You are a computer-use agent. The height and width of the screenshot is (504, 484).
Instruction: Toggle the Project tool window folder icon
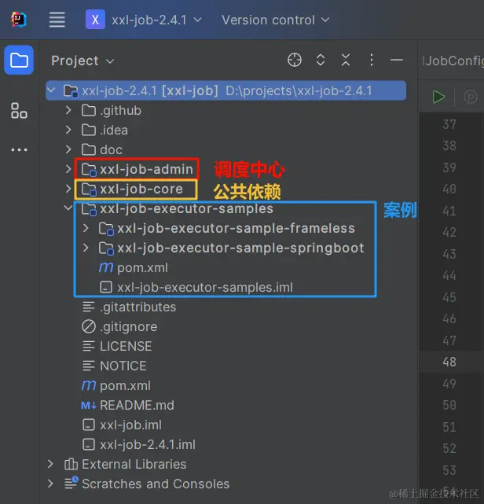click(x=19, y=60)
